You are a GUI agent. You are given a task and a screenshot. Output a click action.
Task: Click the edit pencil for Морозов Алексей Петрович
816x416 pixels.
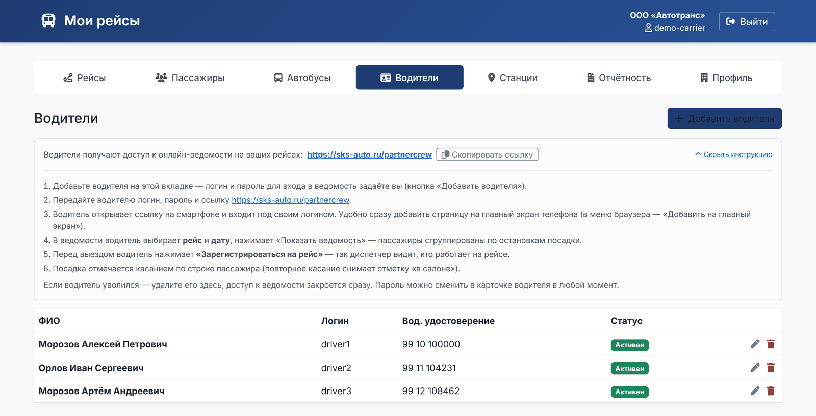(755, 344)
